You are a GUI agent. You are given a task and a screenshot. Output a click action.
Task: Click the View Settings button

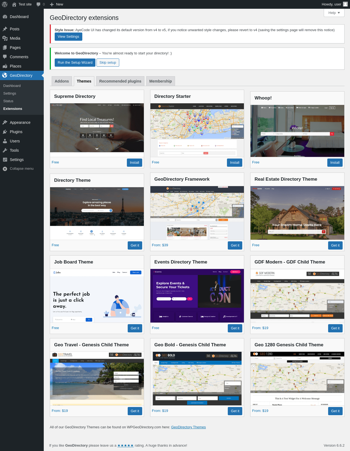[68, 37]
